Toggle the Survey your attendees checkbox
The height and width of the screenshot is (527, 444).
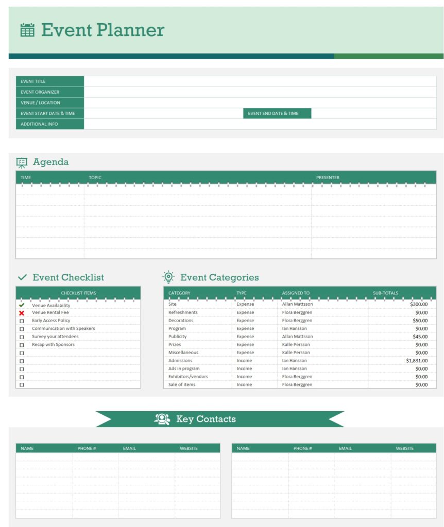click(22, 337)
